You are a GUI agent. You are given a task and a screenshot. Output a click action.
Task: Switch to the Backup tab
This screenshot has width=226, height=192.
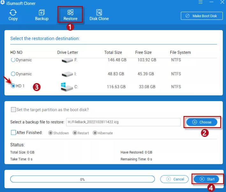pos(42,15)
